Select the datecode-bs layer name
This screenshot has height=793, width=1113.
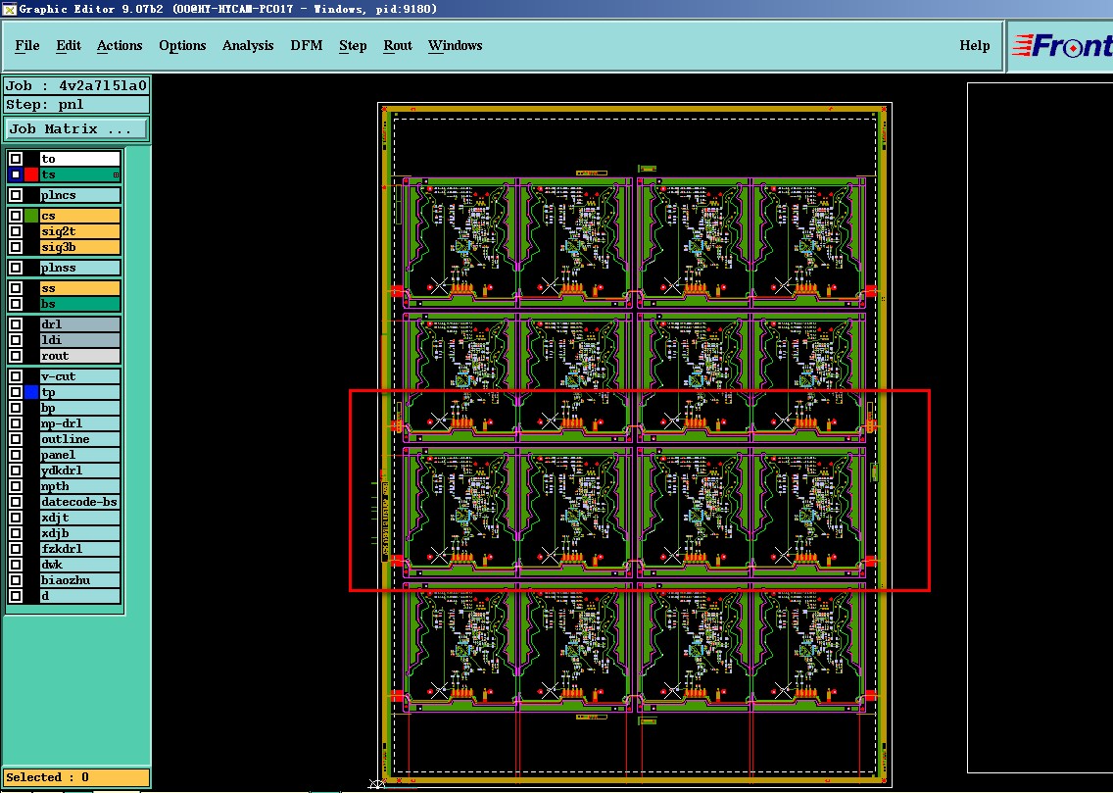coord(79,502)
